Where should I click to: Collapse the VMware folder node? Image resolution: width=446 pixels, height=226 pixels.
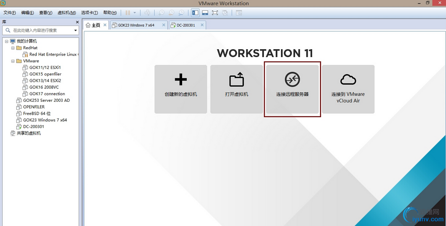click(x=13, y=61)
